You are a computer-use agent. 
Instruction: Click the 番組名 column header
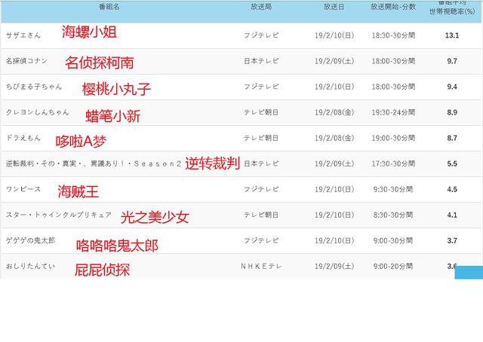(x=109, y=7)
